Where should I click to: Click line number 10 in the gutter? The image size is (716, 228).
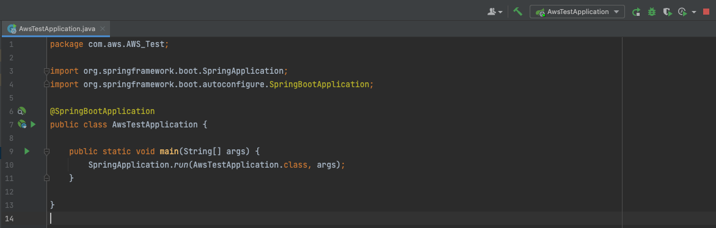coord(9,165)
